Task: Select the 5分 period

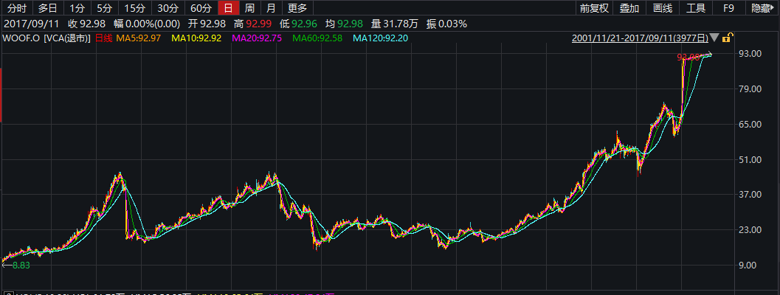Action: click(x=105, y=9)
